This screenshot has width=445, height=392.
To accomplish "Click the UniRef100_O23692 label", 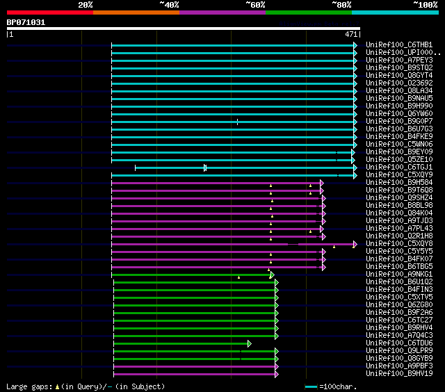I will click(x=399, y=83).
